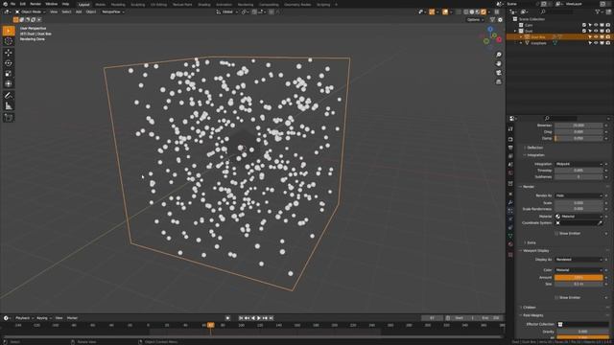Enable Show Emitter under Viewport Display
614x345 pixels.
556,298
